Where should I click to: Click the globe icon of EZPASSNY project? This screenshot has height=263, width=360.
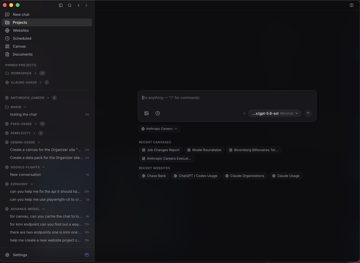(x=7, y=184)
